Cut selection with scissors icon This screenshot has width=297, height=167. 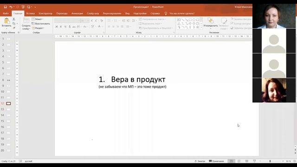(13, 19)
